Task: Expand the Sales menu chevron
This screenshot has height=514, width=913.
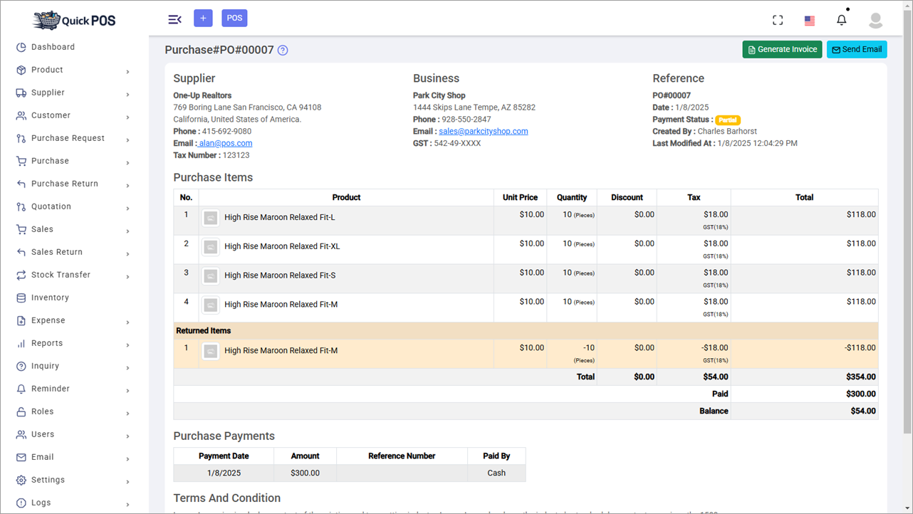Action: [x=128, y=229]
